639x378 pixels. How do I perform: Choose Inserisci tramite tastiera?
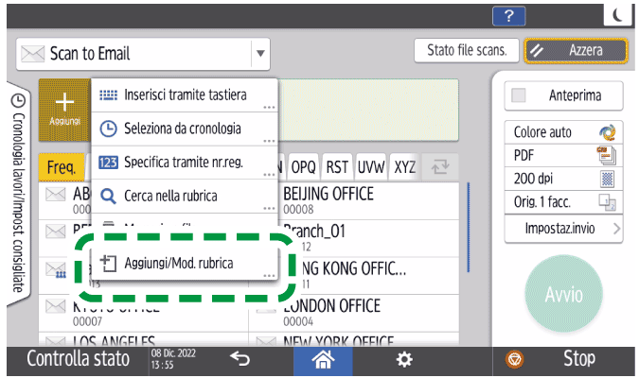[x=185, y=95]
